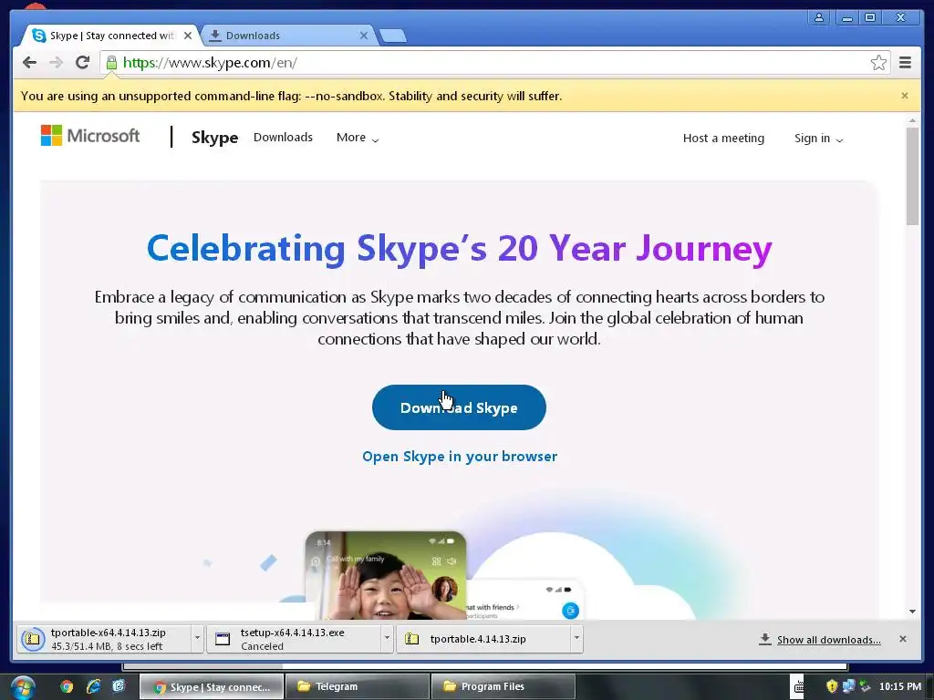Click the page vertical scrollbar thumb
The height and width of the screenshot is (700, 934).
coord(912,176)
